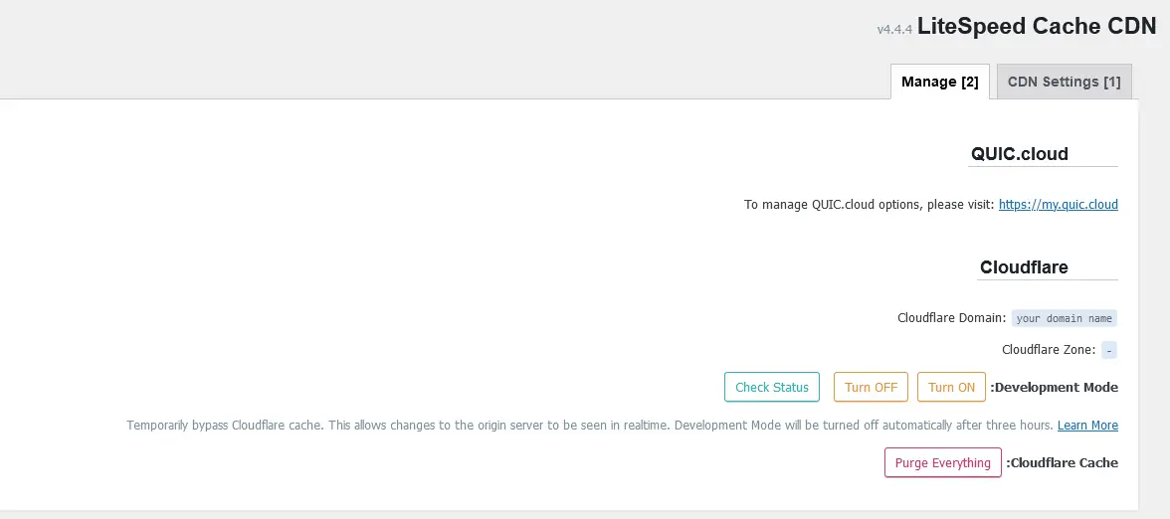The height and width of the screenshot is (519, 1170).
Task: Click the 'Cloudflare Zone:' label
Action: [1049, 349]
